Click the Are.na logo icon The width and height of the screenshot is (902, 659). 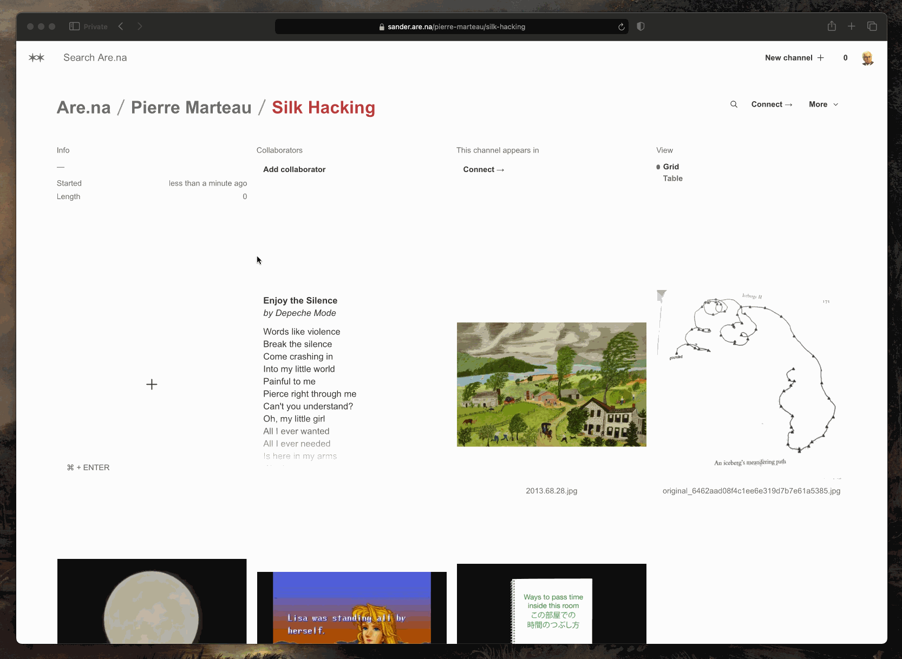36,58
